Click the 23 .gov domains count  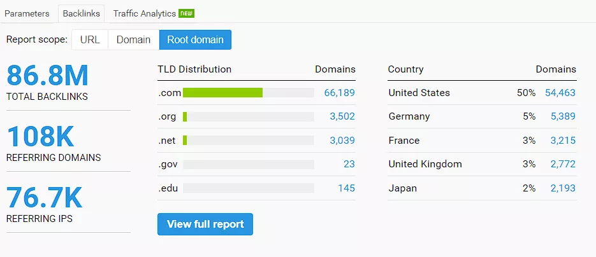349,164
